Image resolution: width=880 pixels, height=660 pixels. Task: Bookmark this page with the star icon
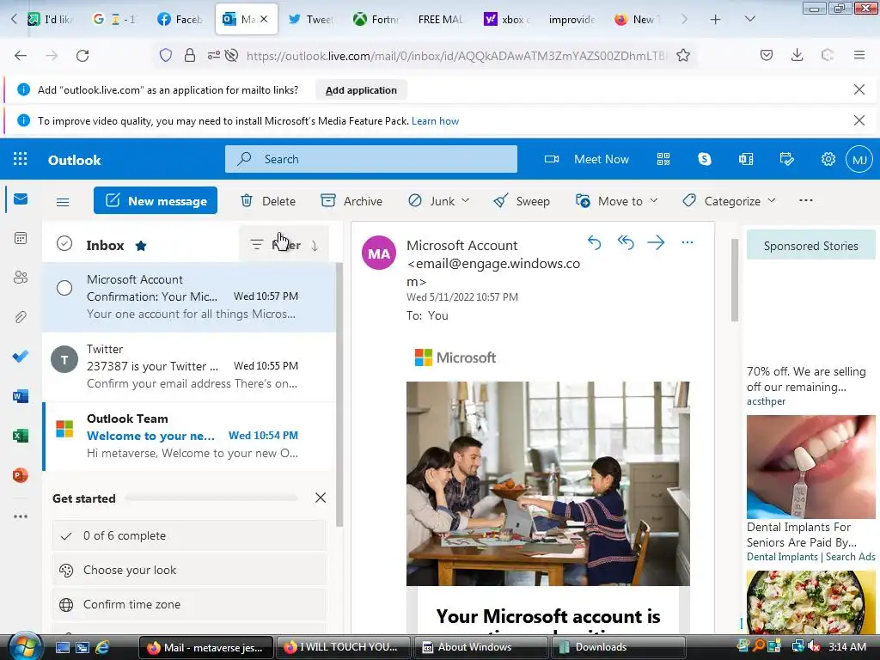683,55
